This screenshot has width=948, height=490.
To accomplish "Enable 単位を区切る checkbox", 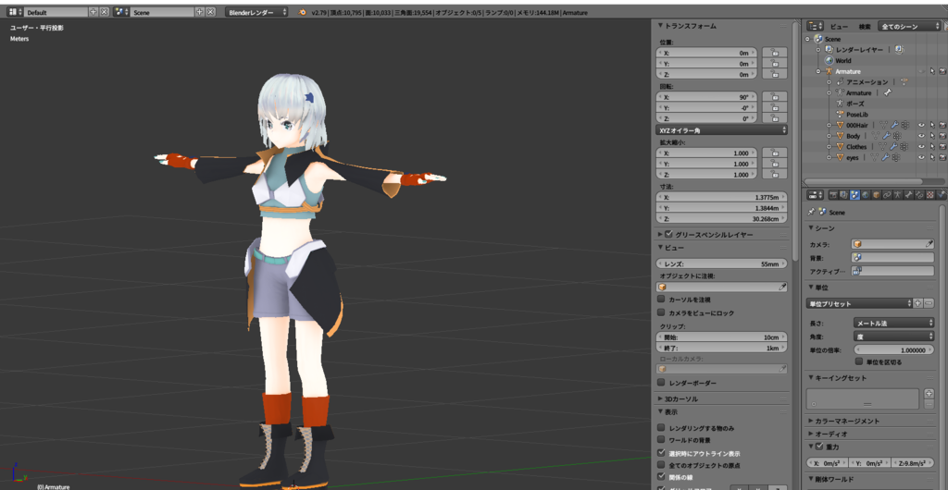I will [x=859, y=362].
